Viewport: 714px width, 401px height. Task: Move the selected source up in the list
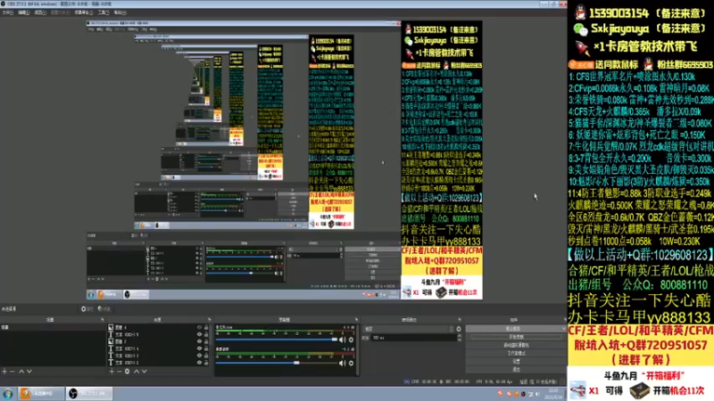point(137,372)
